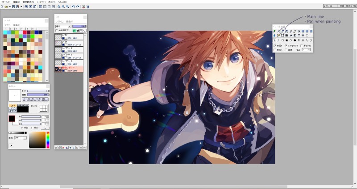Viewport: 357px width, 189px height.
Task: Click the redo arrow in top toolbar
Action: pyautogui.click(x=78, y=7)
